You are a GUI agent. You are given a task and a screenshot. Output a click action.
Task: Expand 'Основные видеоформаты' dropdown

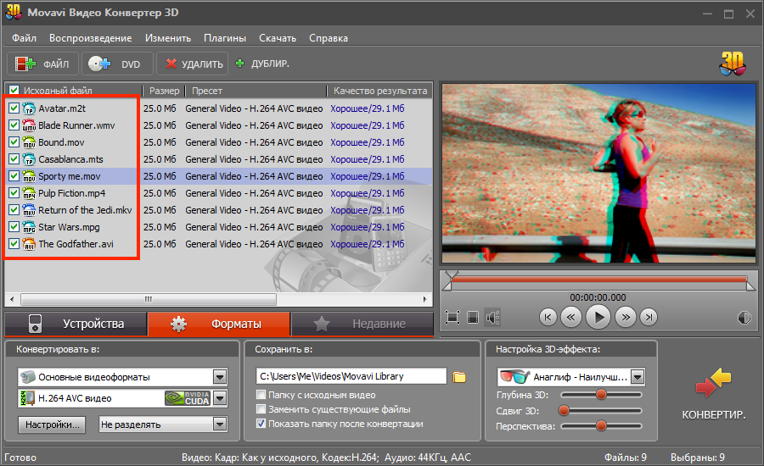[220, 377]
